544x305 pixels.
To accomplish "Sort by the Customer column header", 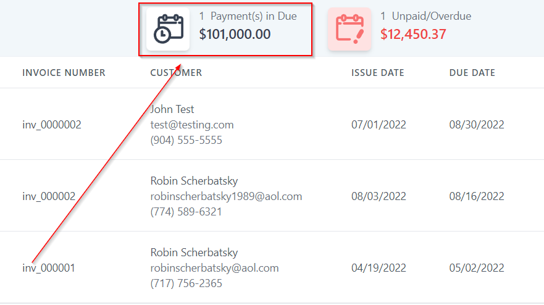I will pyautogui.click(x=176, y=73).
